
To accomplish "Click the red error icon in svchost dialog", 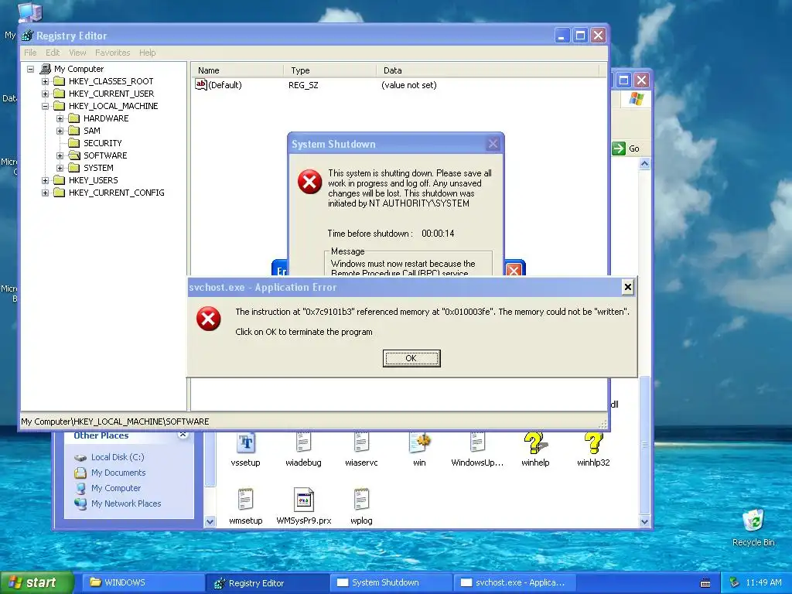I will click(x=209, y=319).
